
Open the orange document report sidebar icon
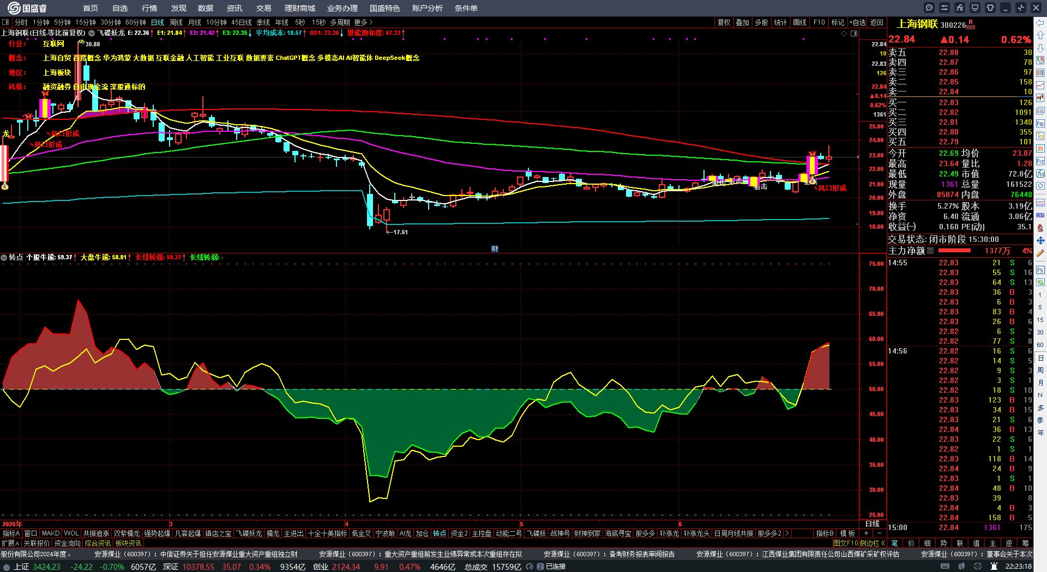(1040, 148)
